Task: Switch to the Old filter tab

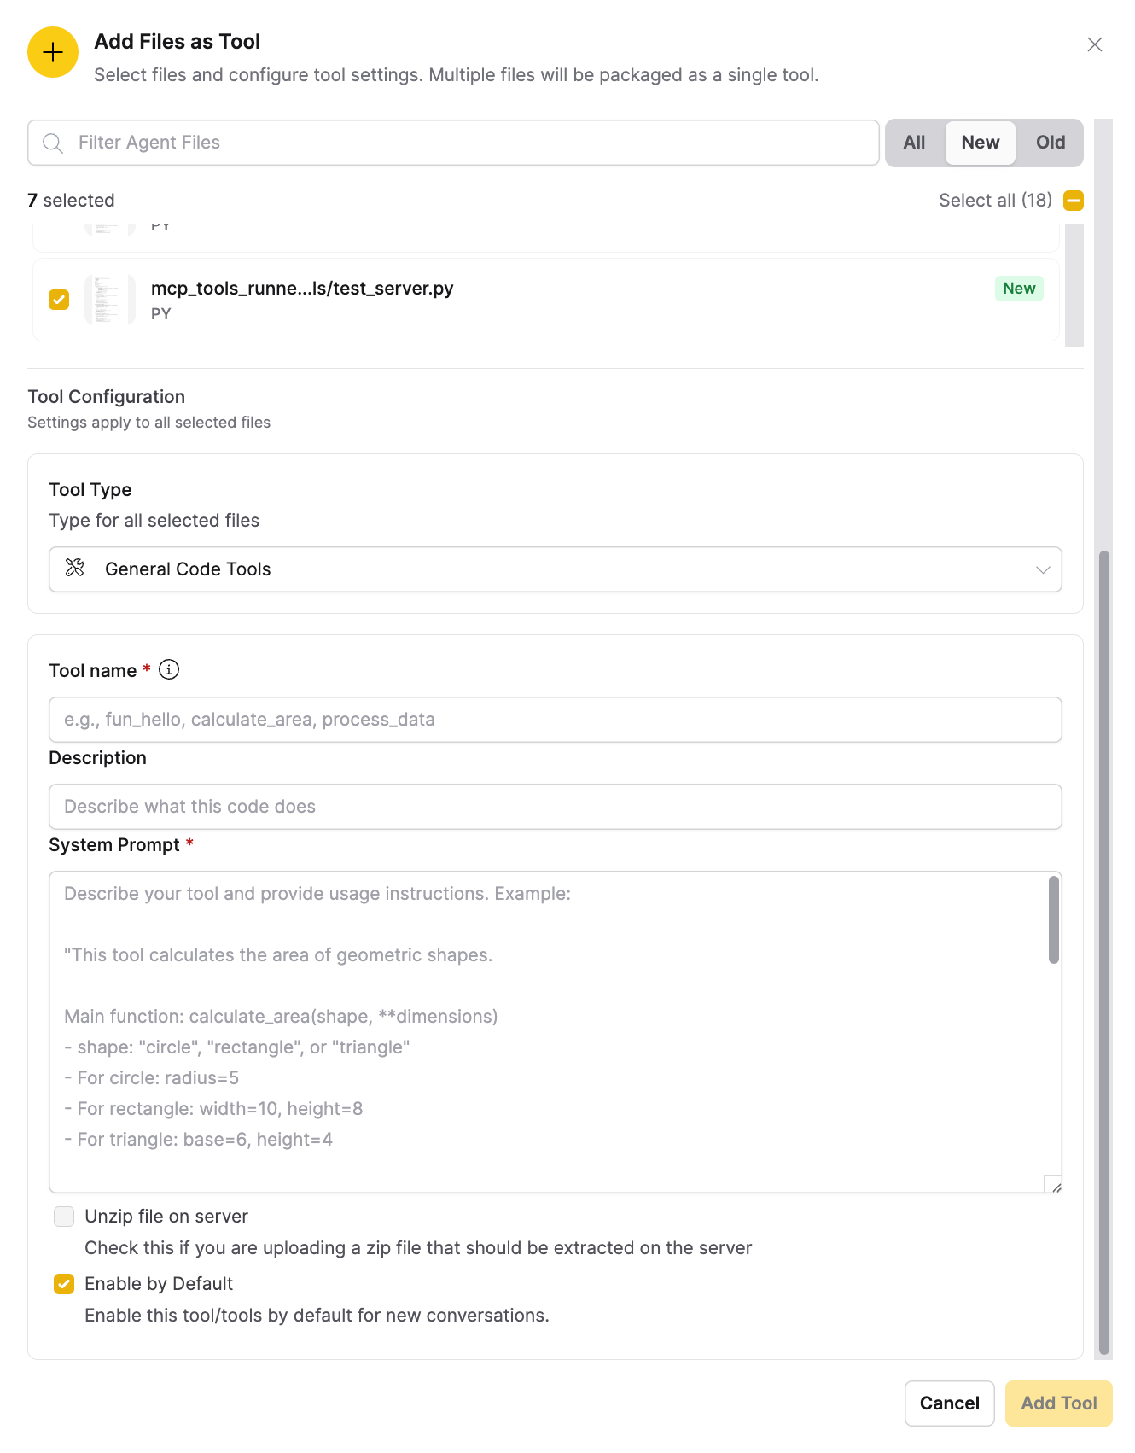Action: pos(1050,143)
